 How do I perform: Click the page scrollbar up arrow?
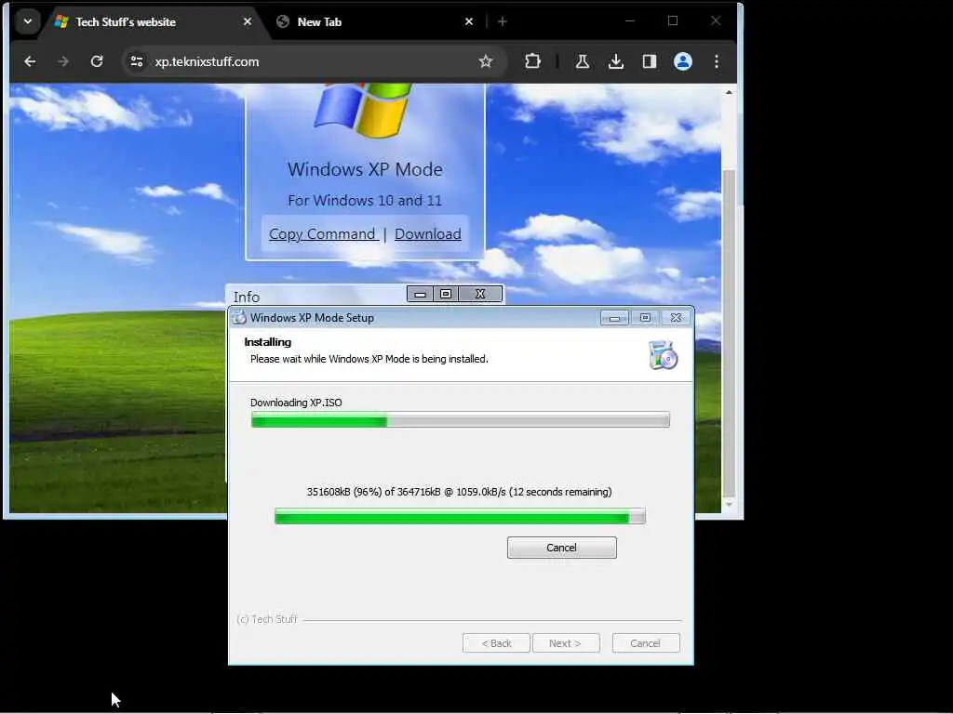729,92
